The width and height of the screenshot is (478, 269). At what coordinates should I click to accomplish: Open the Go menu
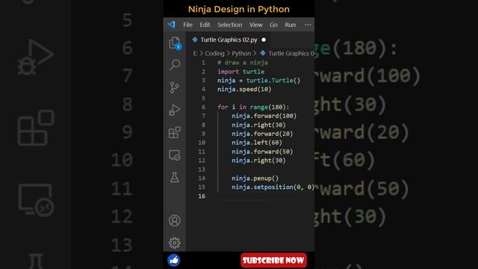click(x=273, y=25)
